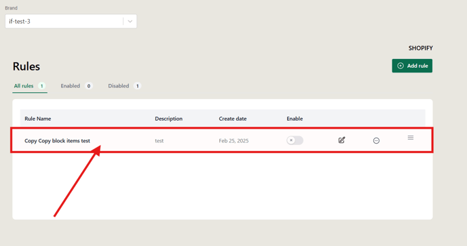Image resolution: width=467 pixels, height=246 pixels.
Task: Click the Add rule button
Action: 412,66
